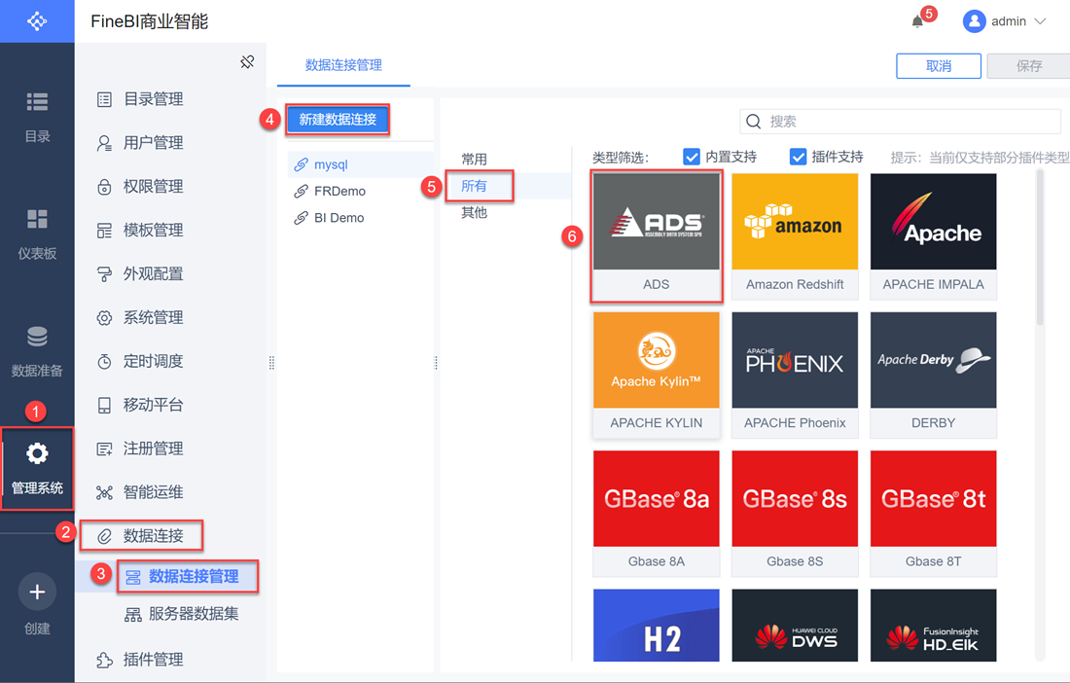Select the BI Demo connection
Screen dimensions: 1070x683
pos(360,218)
